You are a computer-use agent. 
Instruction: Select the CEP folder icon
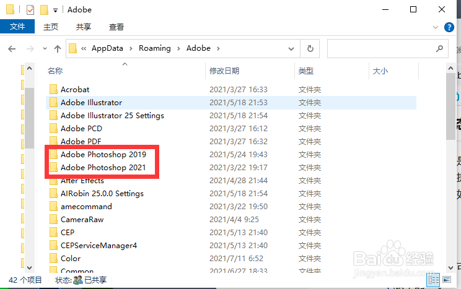53,232
